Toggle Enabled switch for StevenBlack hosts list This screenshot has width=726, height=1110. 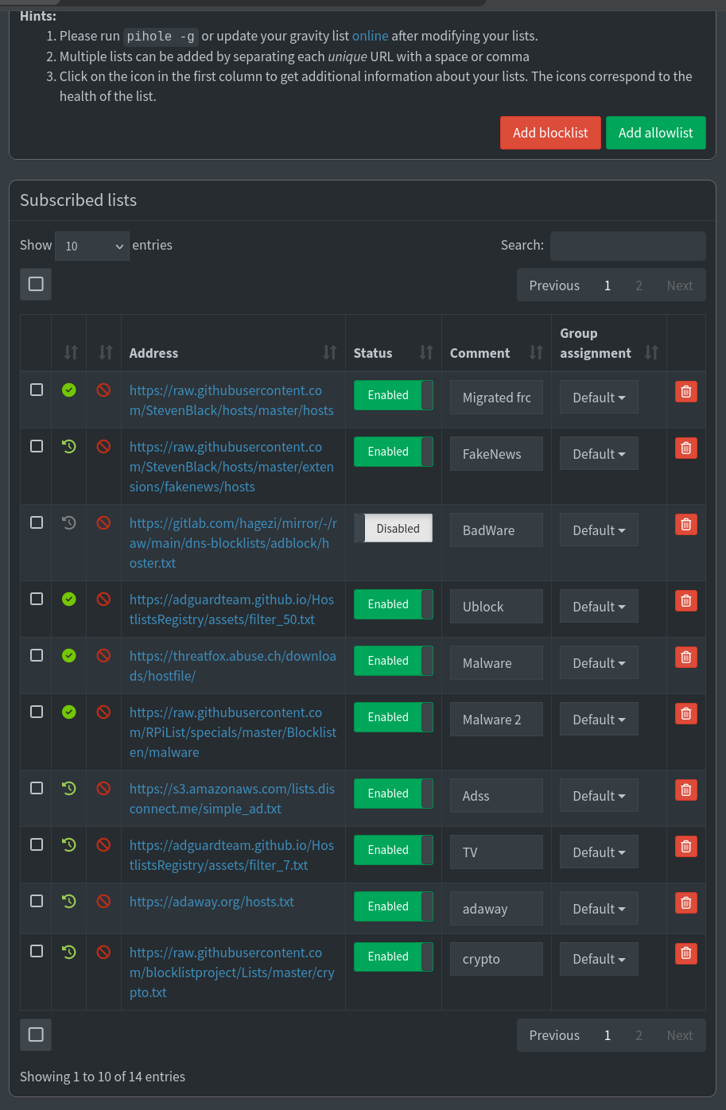pyautogui.click(x=394, y=395)
